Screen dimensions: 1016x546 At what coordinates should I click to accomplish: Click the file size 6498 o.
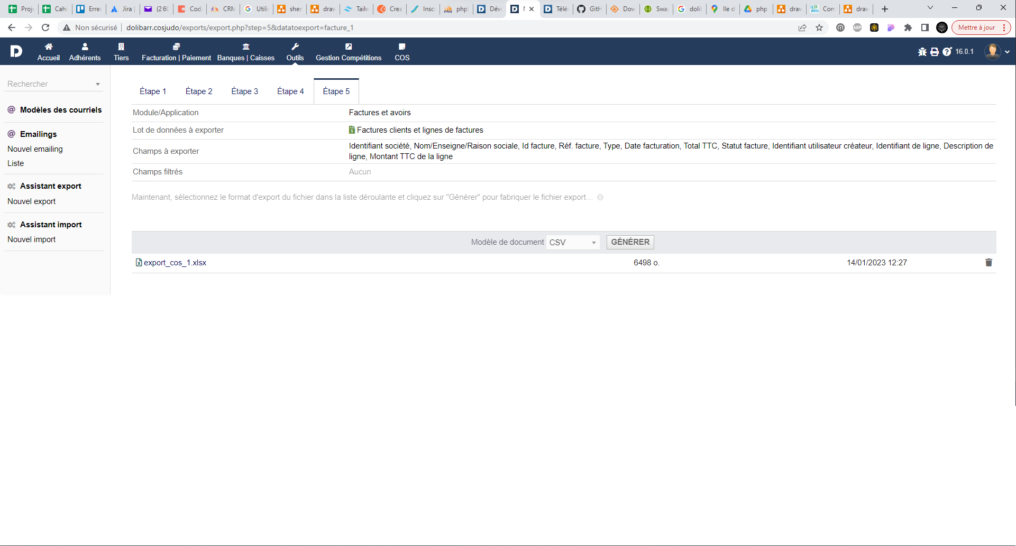[x=646, y=263]
